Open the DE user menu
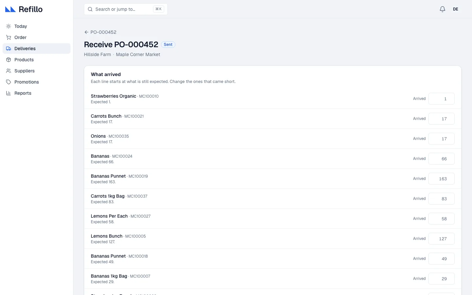Image resolution: width=472 pixels, height=295 pixels. point(456,9)
